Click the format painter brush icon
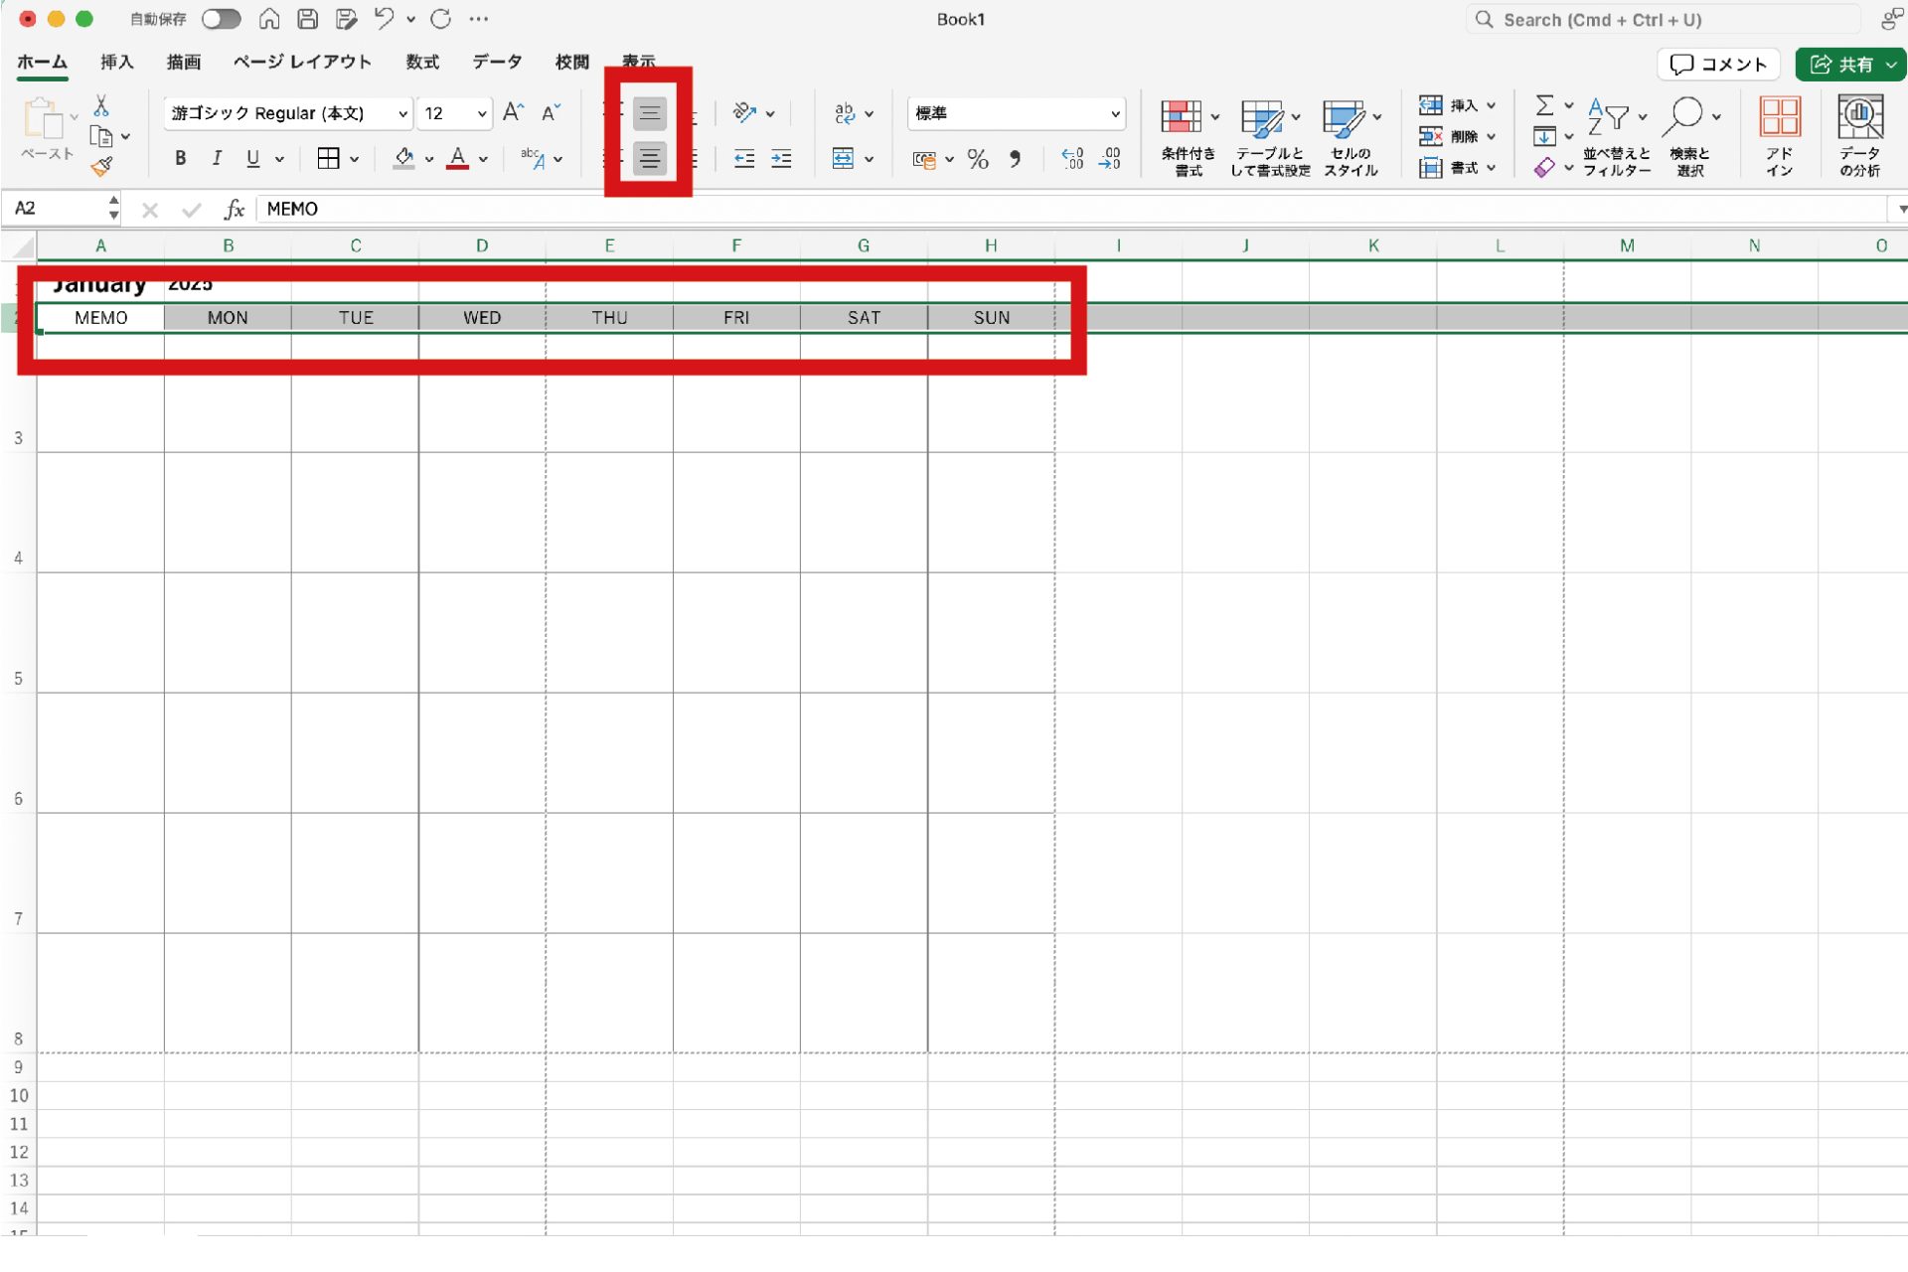1908x1272 pixels. tap(101, 167)
